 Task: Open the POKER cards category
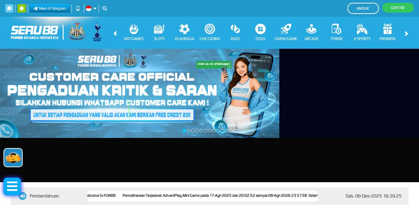coord(337,32)
